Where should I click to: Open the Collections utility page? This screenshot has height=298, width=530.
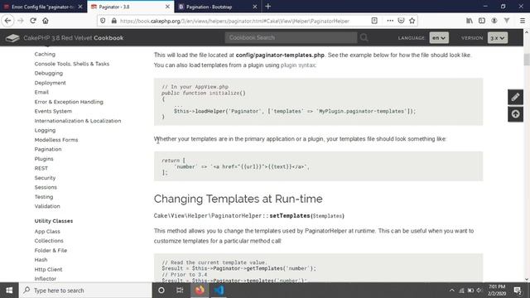[49, 241]
